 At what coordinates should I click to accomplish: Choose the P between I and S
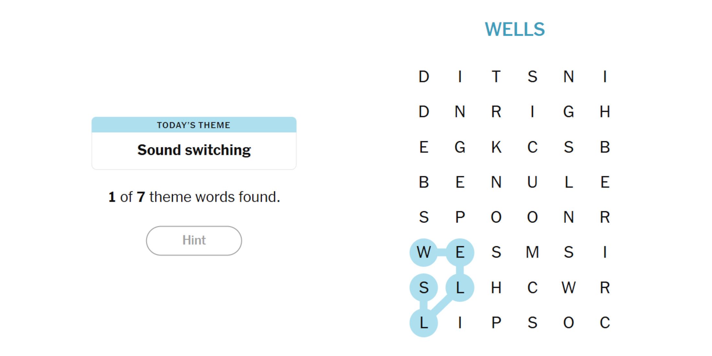coord(496,322)
